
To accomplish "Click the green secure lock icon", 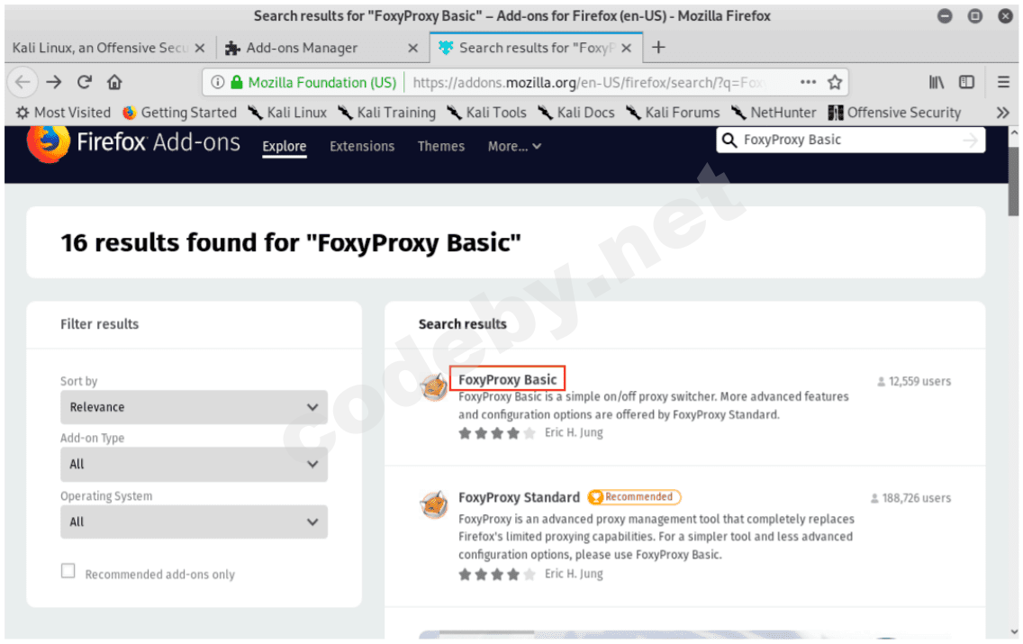I will click(237, 82).
